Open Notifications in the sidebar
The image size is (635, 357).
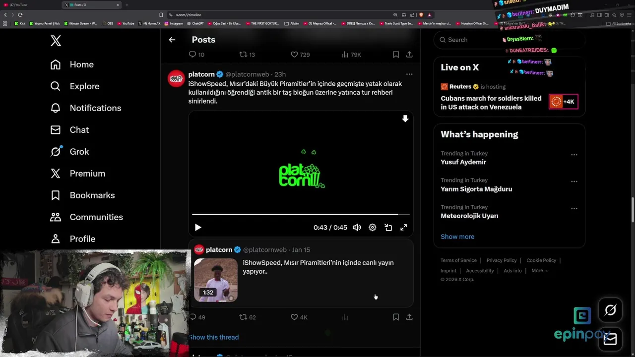tap(86, 108)
